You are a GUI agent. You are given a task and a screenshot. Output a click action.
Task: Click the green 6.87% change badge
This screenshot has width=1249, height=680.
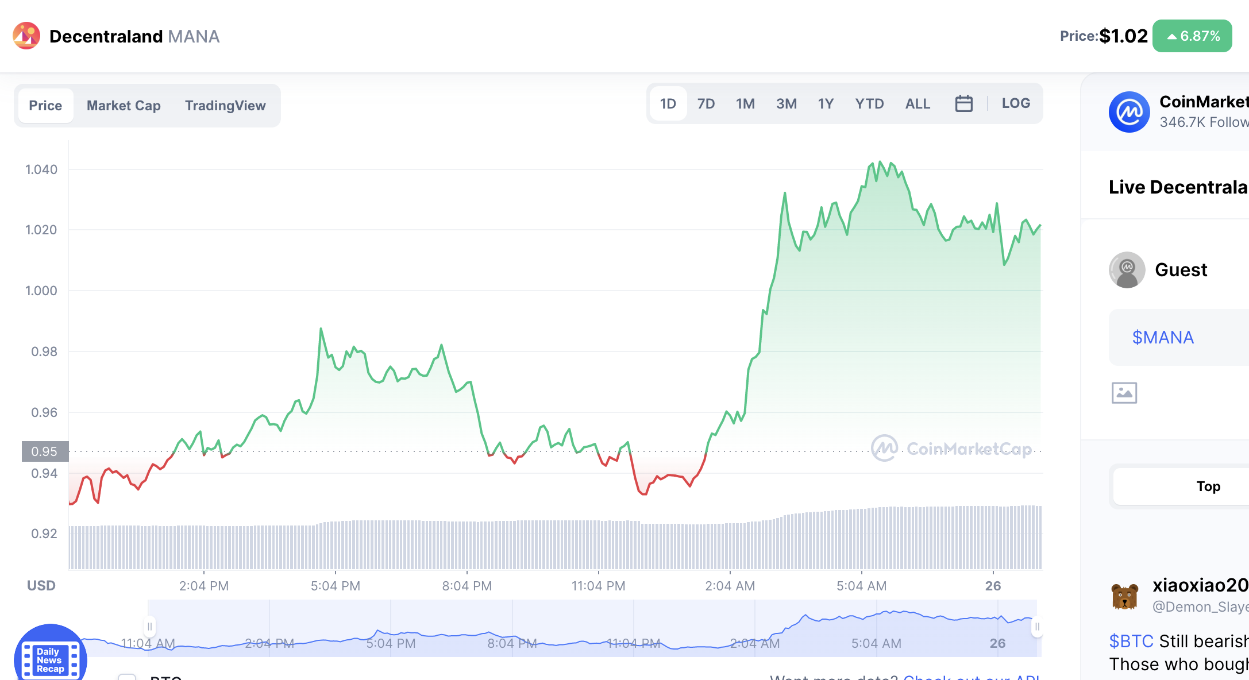point(1192,36)
